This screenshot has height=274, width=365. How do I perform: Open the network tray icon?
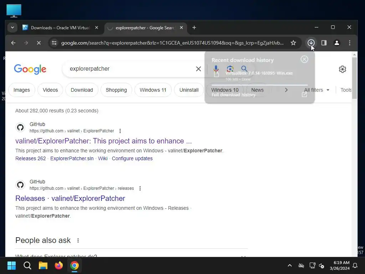312,265
